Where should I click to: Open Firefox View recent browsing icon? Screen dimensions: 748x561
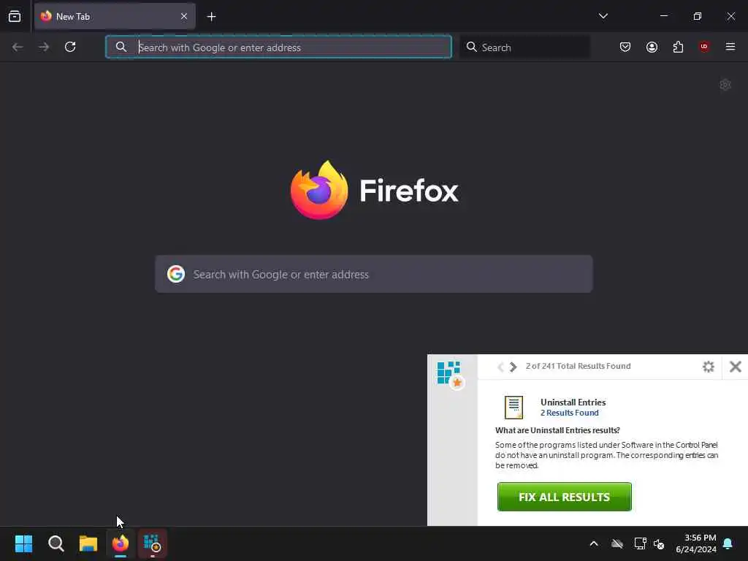coord(15,17)
